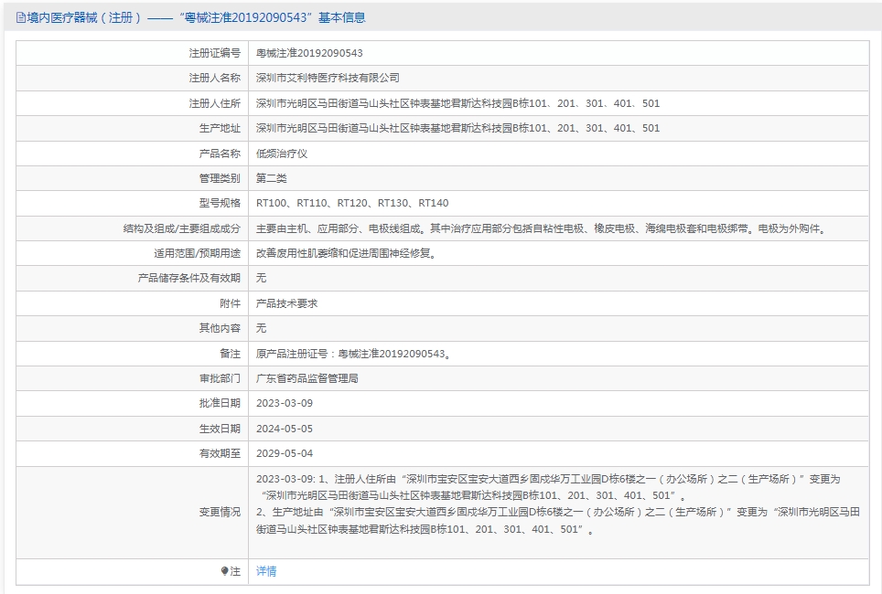Click the label 注册证编号
Viewport: 882px width, 594px height.
tap(214, 53)
